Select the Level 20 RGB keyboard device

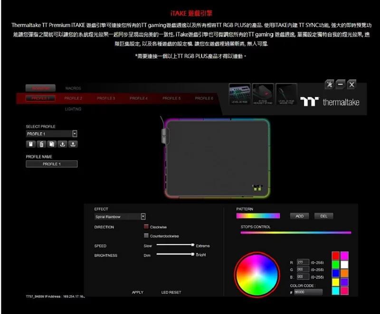[239, 94]
